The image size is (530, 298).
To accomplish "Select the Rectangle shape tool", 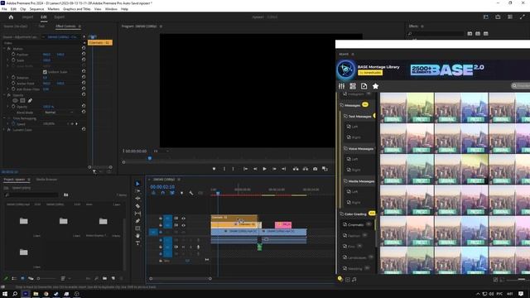I will tap(137, 228).
